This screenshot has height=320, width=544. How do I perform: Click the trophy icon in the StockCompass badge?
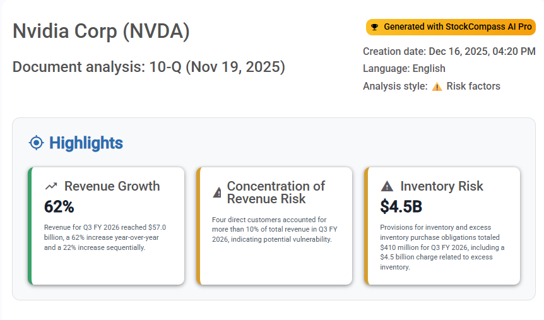pyautogui.click(x=374, y=27)
